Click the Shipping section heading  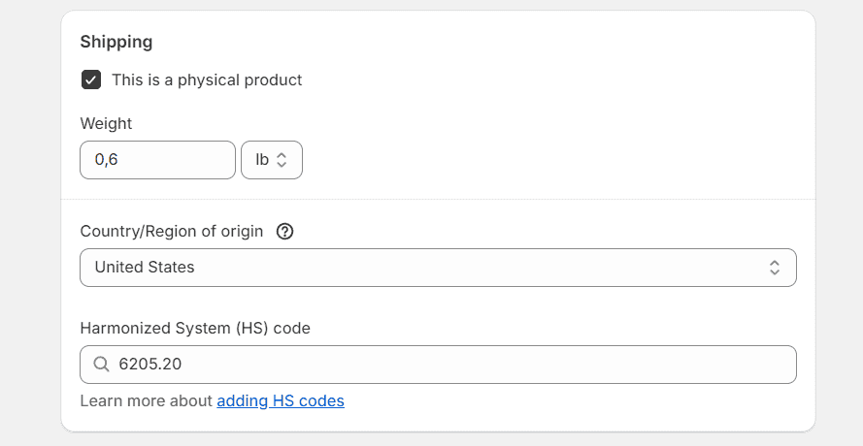click(x=116, y=42)
